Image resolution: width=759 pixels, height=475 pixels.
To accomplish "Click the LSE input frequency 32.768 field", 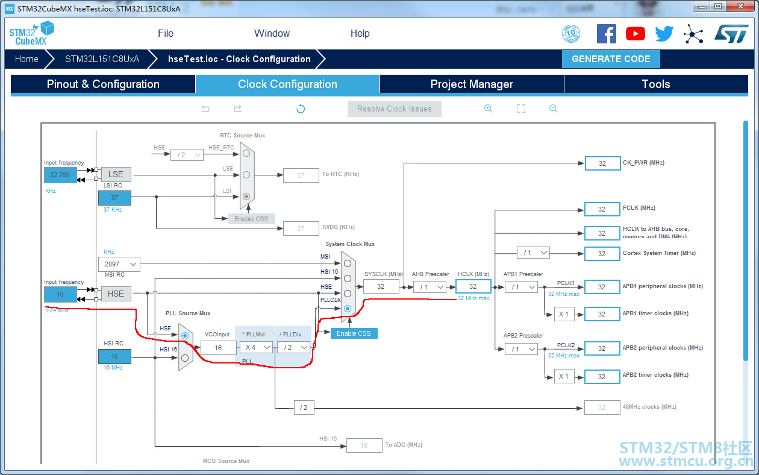I will [x=60, y=175].
